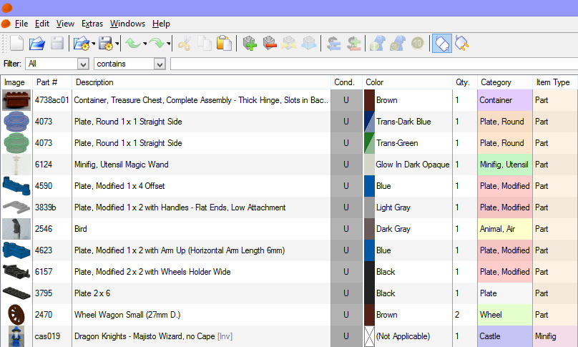Select the Majisto Wizard minifig thumbnail
This screenshot has height=347, width=578.
coord(16,336)
